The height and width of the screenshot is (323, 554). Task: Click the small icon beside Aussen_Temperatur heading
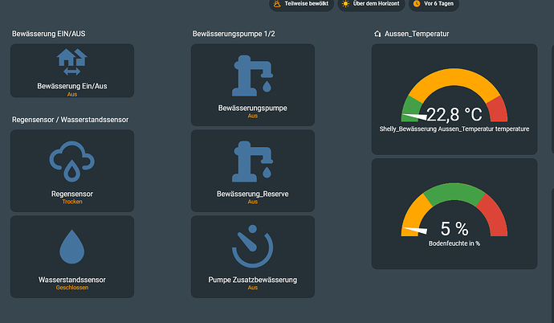(x=377, y=35)
